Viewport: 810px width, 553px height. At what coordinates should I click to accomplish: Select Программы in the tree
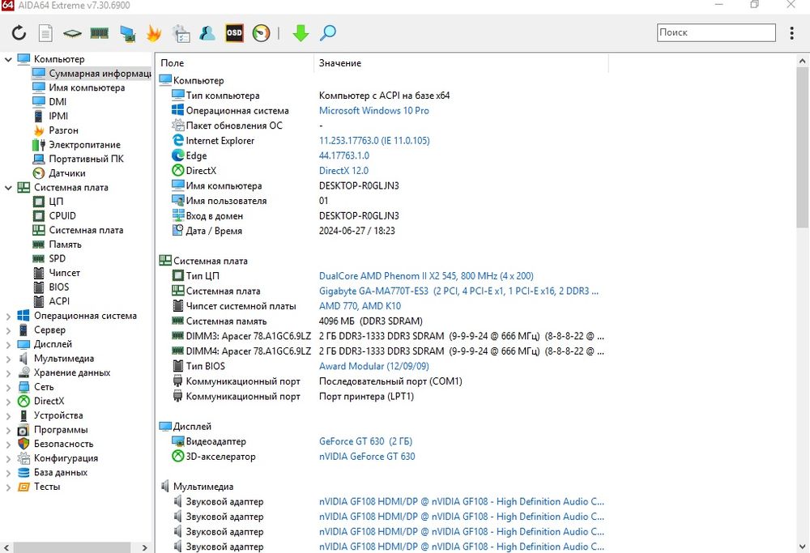tap(61, 430)
